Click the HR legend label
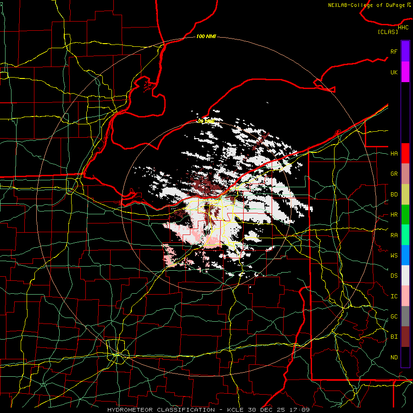Image resolution: width=413 pixels, height=413 pixels. point(394,215)
